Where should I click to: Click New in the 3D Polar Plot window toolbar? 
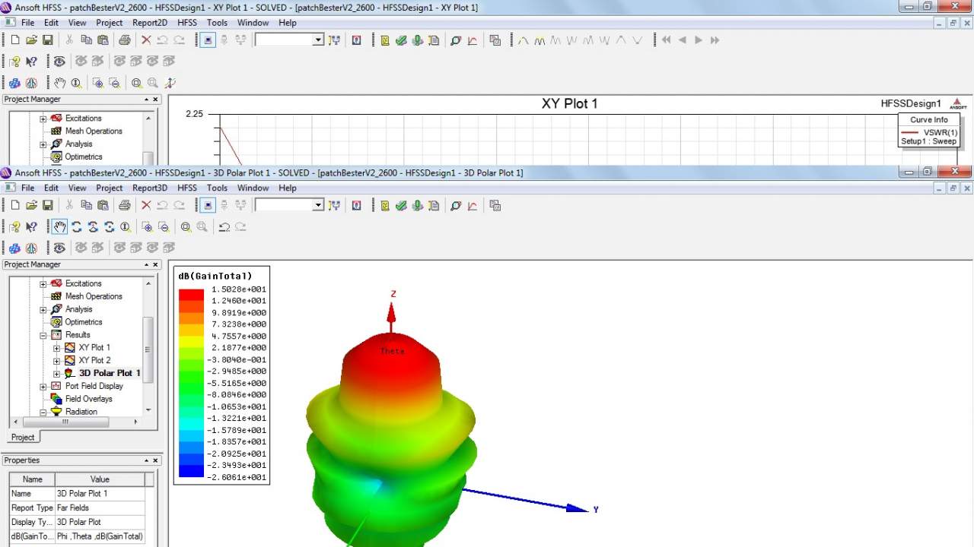click(x=15, y=205)
